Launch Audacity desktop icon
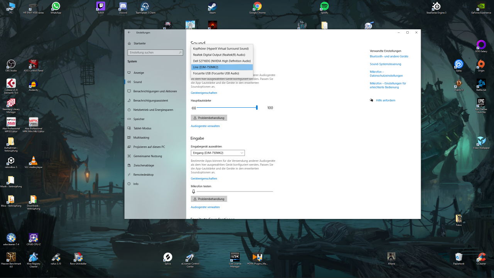 33,85
